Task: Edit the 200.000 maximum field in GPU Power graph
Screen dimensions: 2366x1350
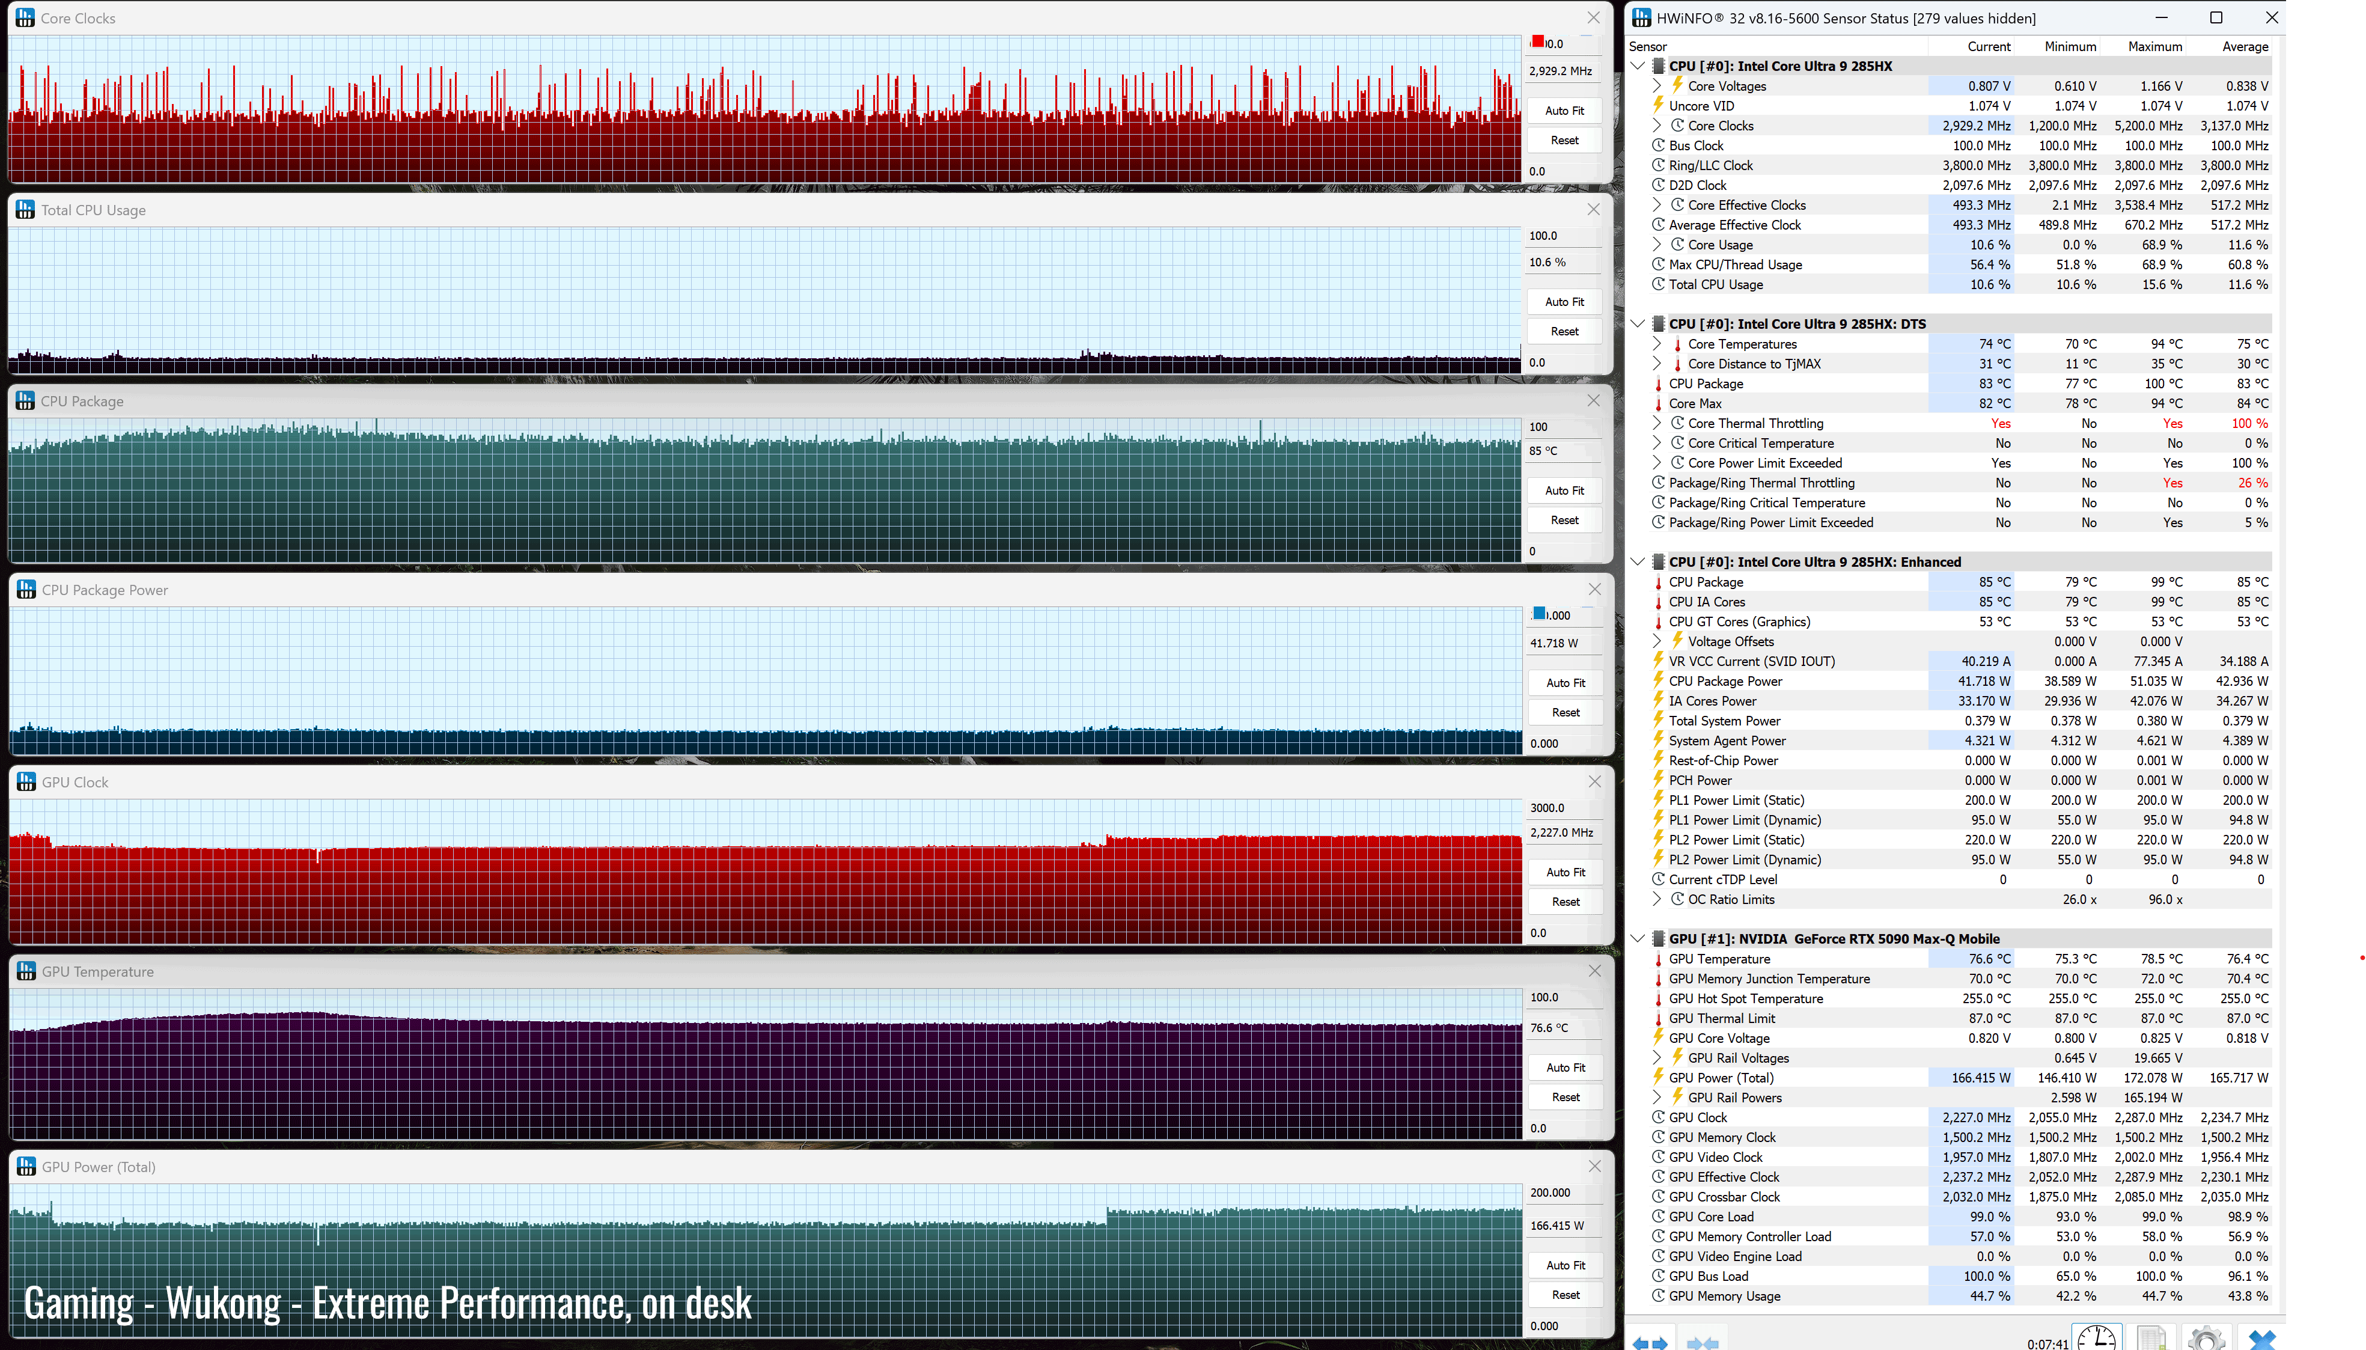Action: (x=1564, y=1193)
